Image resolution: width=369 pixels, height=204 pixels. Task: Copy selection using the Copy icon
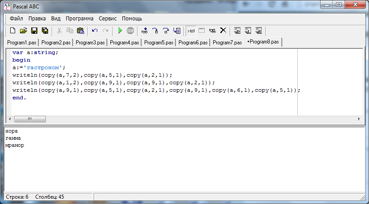click(70, 31)
